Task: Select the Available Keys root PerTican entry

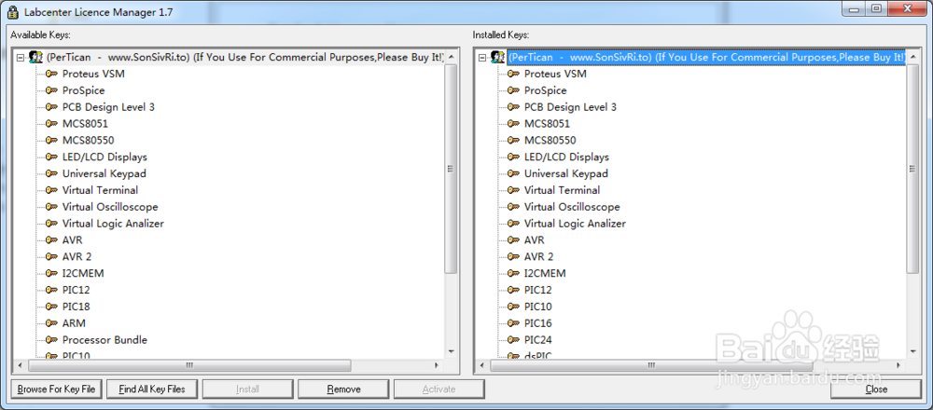Action: pos(245,58)
